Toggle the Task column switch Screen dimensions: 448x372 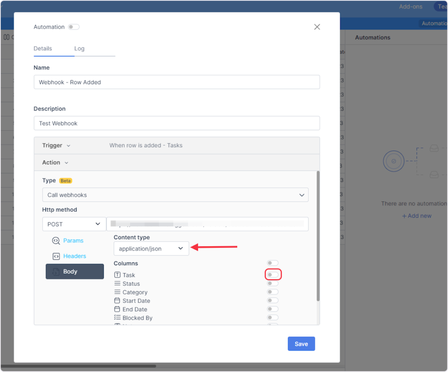(273, 275)
